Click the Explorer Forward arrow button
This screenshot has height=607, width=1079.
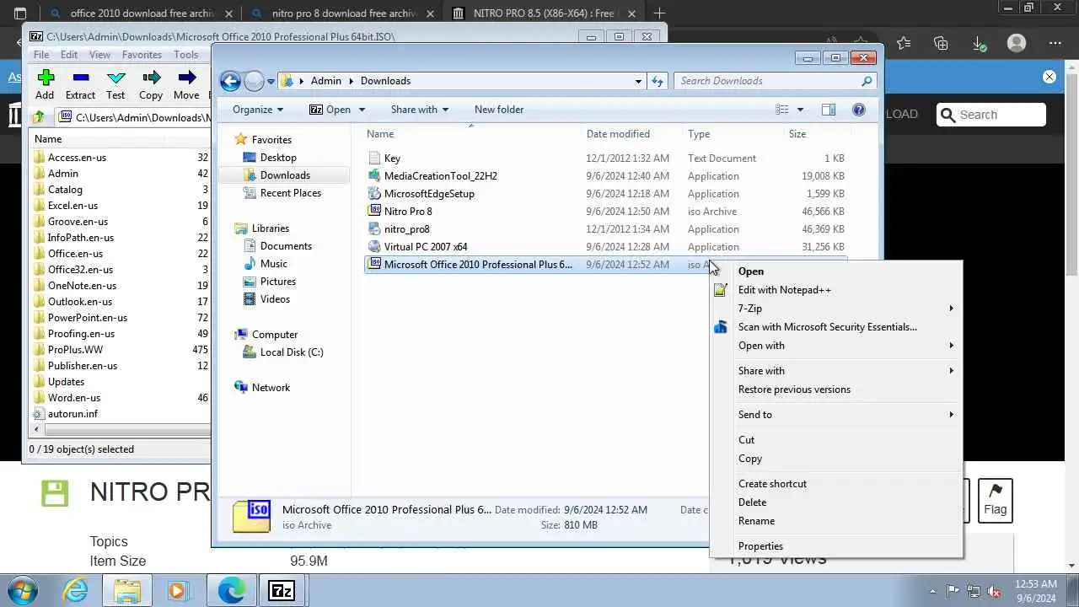point(254,81)
